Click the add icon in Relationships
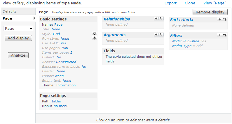This screenshot has width=232, height=124. pos(156,18)
